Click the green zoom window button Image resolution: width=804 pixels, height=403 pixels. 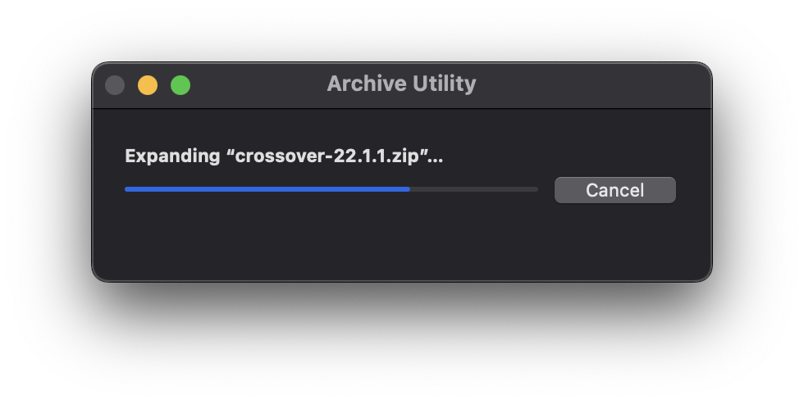tap(180, 85)
